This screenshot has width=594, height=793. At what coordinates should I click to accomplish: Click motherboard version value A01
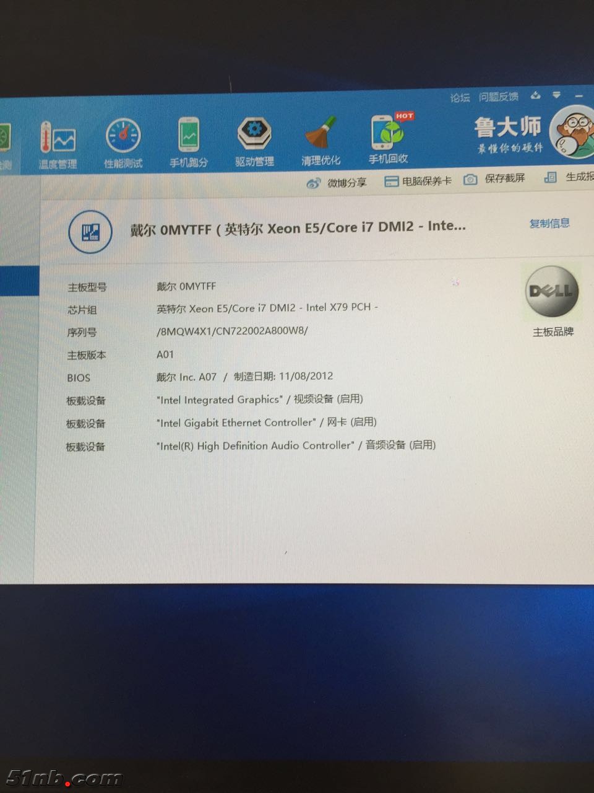point(165,354)
